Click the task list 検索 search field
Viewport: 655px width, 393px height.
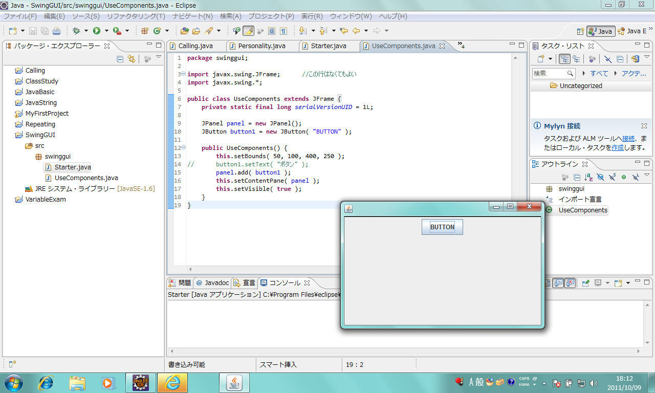550,73
